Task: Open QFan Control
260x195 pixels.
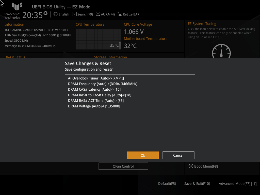Action: 123,166
